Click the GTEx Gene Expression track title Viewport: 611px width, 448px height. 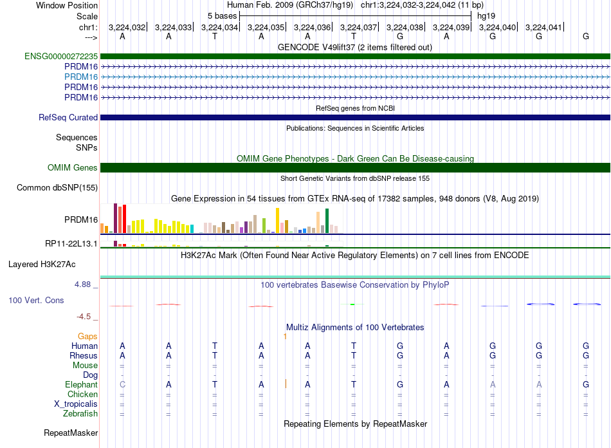pos(355,198)
